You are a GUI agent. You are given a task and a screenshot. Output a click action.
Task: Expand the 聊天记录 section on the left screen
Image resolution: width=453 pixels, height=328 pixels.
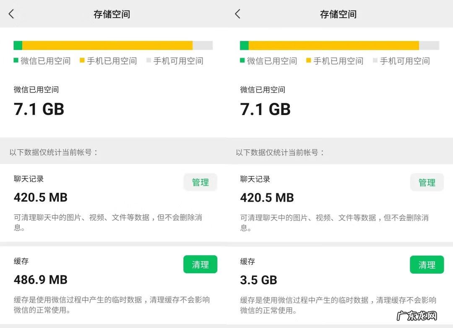tap(200, 182)
